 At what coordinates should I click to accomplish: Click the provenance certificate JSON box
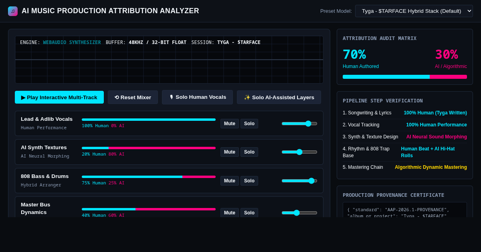(405, 210)
